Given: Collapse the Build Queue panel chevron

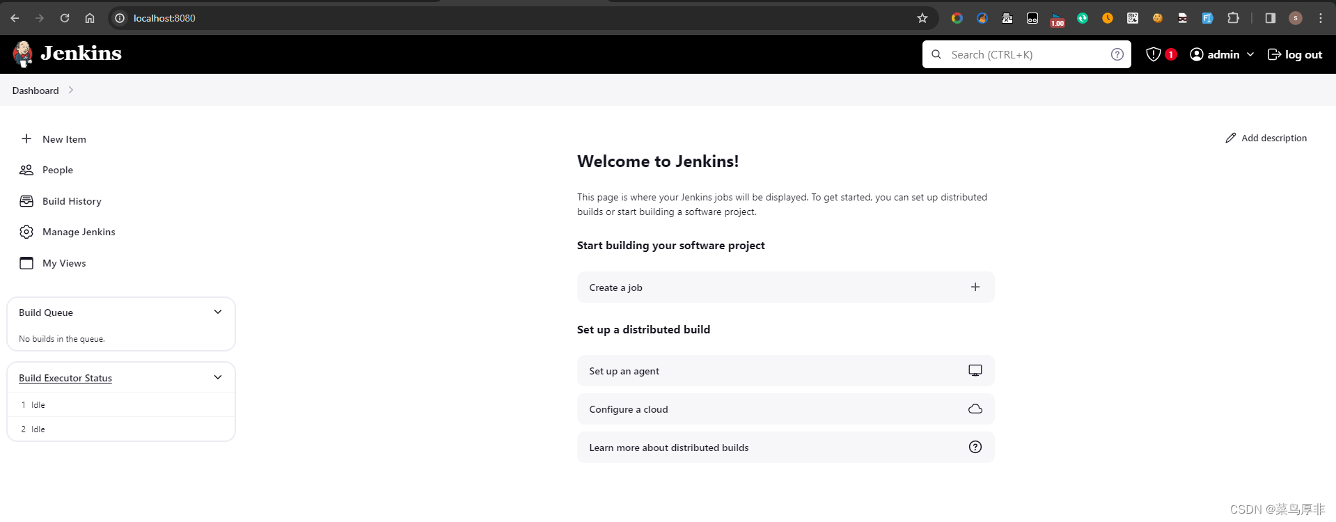Looking at the screenshot, I should click(x=218, y=312).
